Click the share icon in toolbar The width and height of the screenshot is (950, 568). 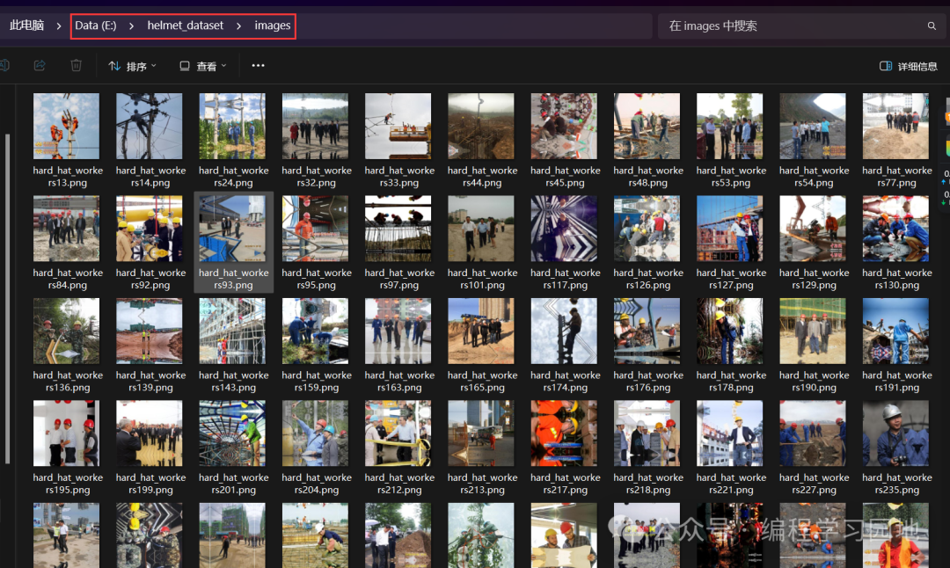(x=40, y=65)
